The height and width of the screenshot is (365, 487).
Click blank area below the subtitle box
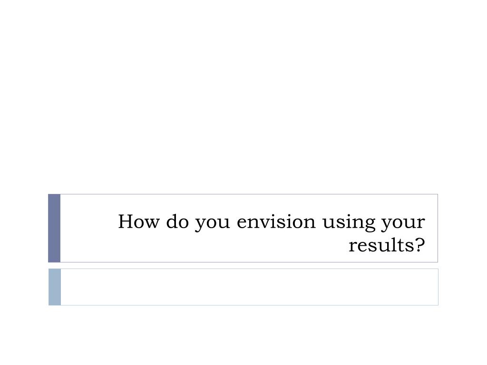point(243,335)
